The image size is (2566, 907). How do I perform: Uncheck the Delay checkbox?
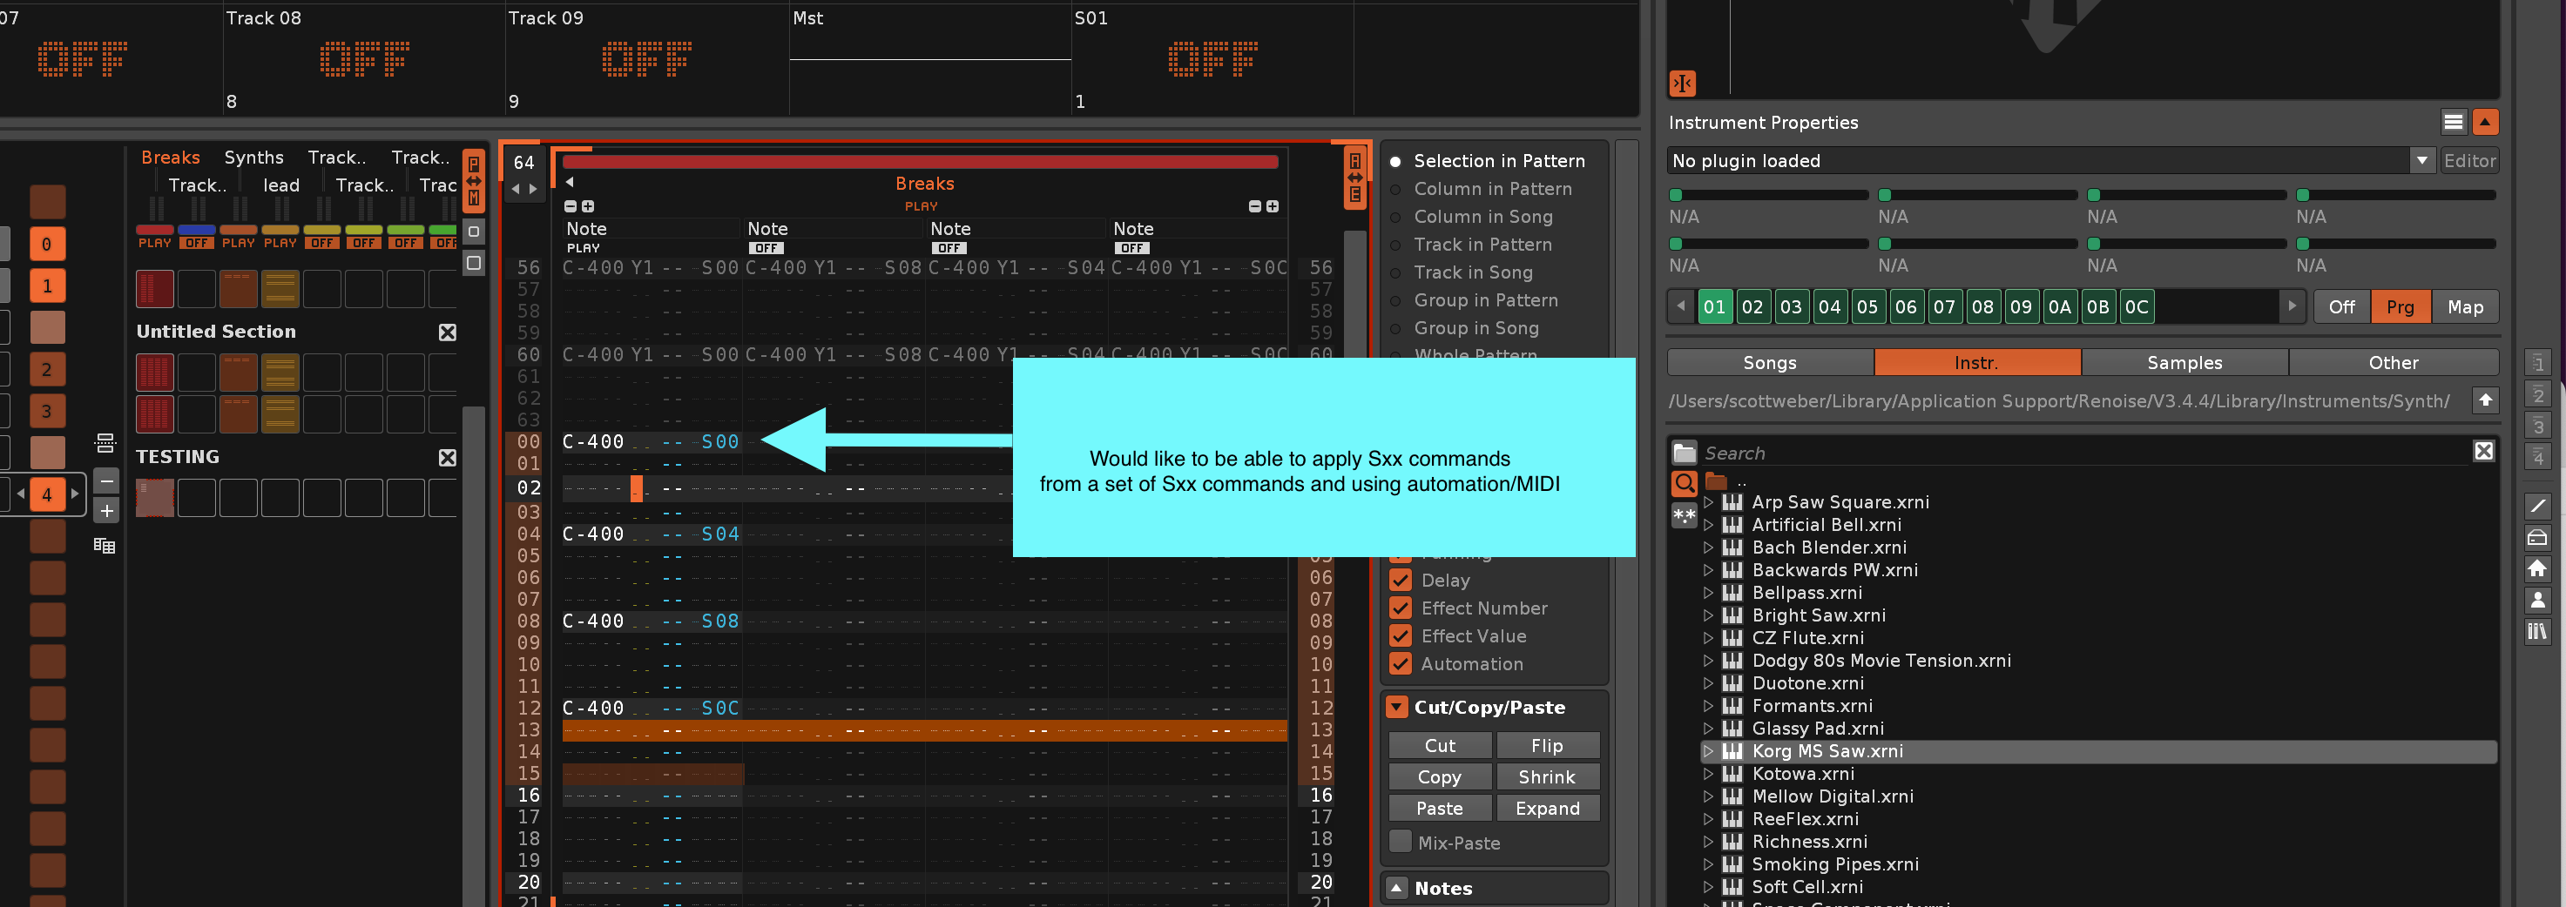point(1400,580)
